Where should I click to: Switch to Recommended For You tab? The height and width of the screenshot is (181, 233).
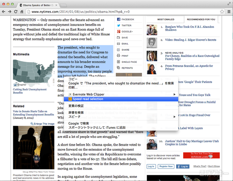coord(201,19)
